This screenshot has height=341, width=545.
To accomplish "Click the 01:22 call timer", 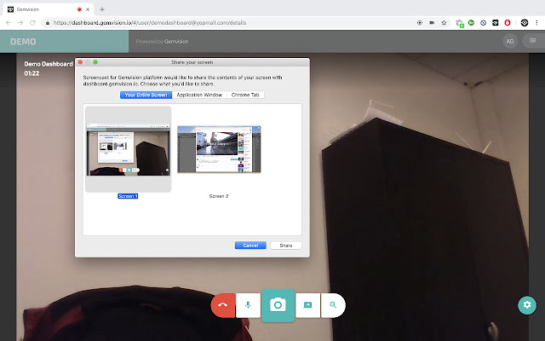I will [x=32, y=73].
